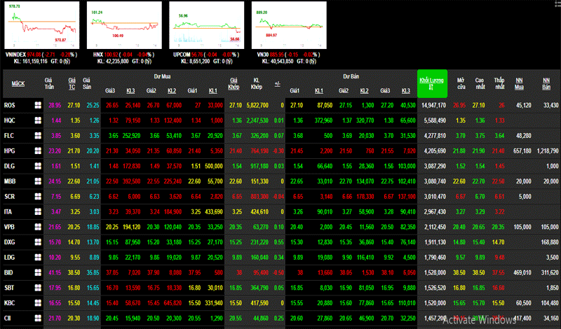Click the Thấp nhất column header
This screenshot has width=561, height=329.
[499, 83]
